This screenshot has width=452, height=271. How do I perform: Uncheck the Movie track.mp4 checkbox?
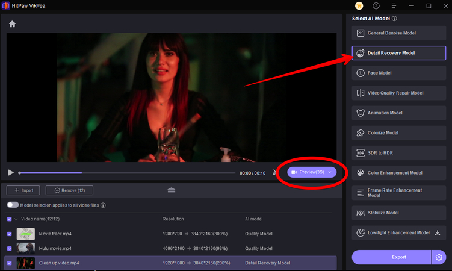pyautogui.click(x=9, y=233)
